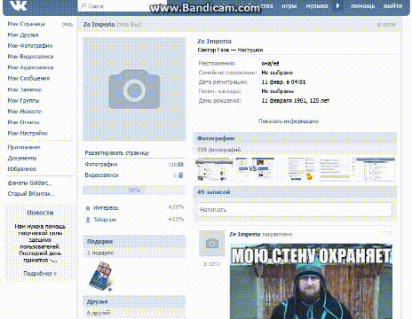This screenshot has height=319, width=412.
Task: Open Мои Сообщения in sidebar
Action: pyautogui.click(x=28, y=78)
